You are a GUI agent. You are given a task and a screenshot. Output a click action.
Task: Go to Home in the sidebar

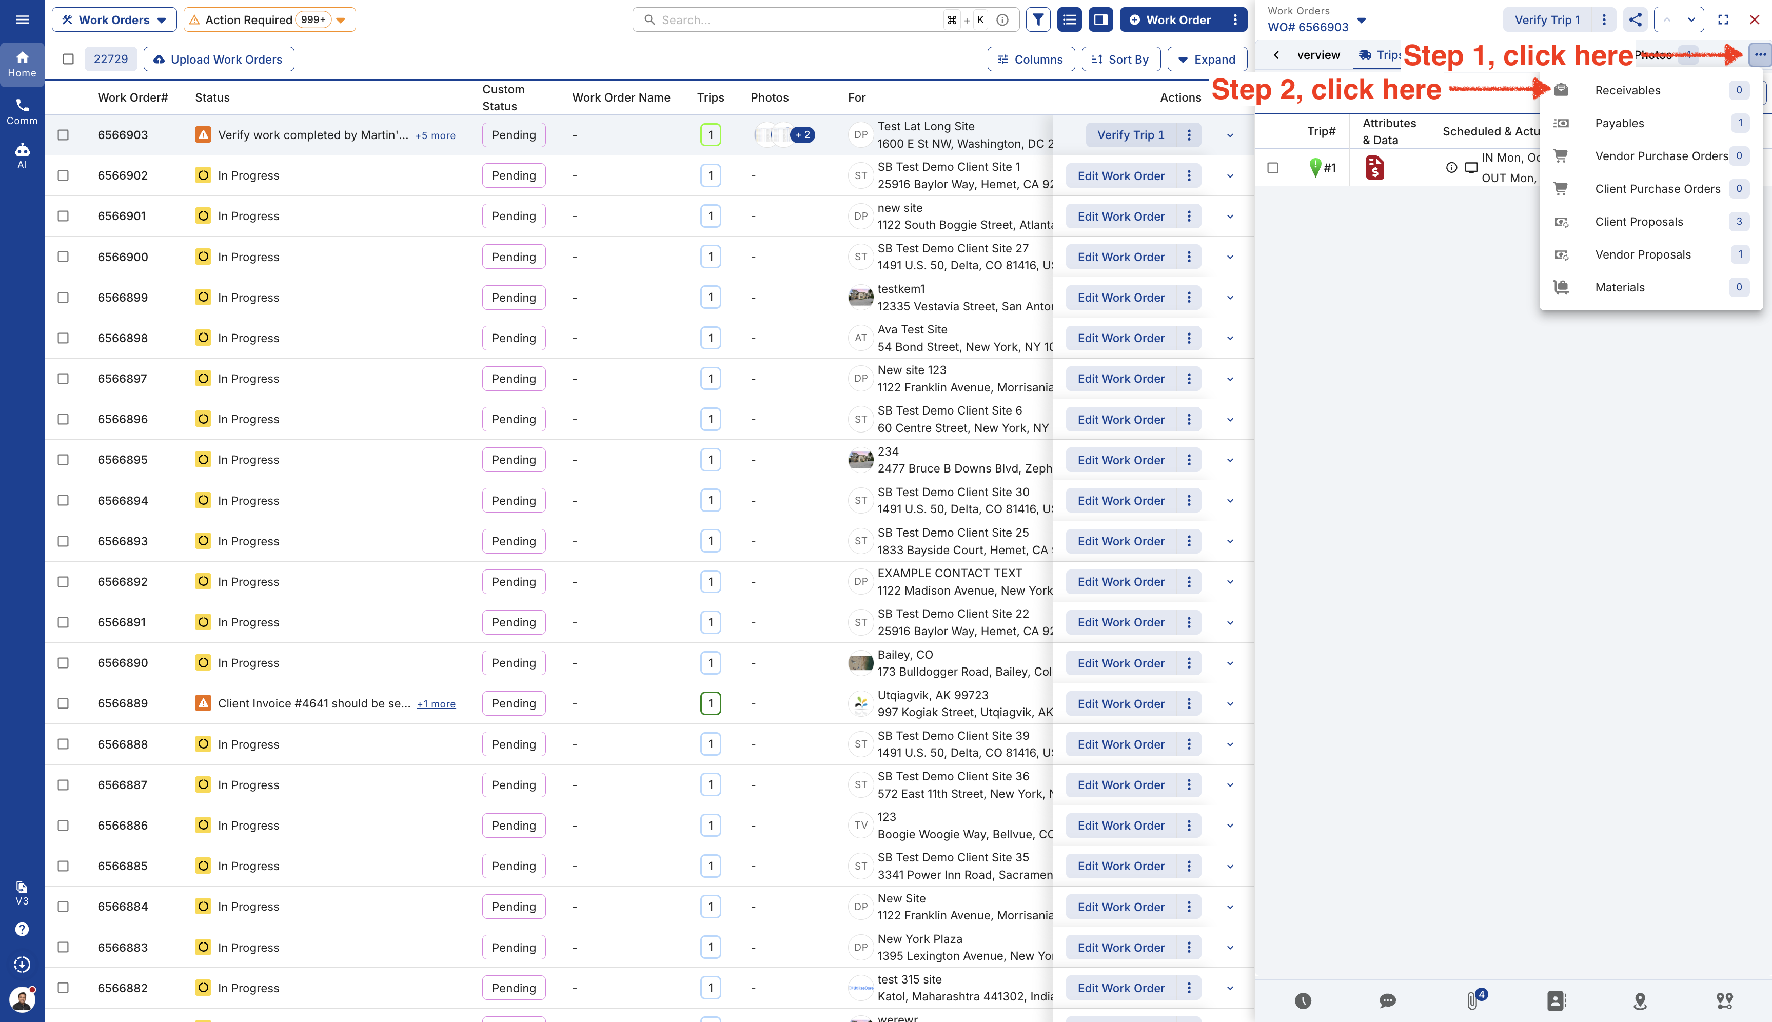(23, 64)
